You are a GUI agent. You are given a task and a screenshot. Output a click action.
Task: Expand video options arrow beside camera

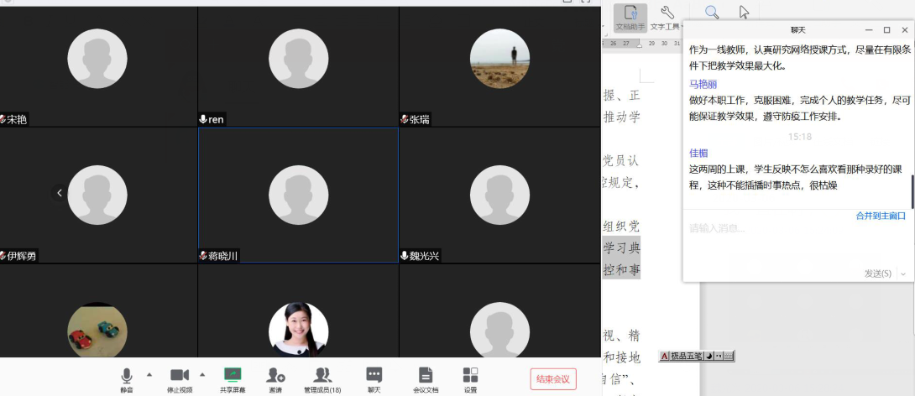coord(202,374)
